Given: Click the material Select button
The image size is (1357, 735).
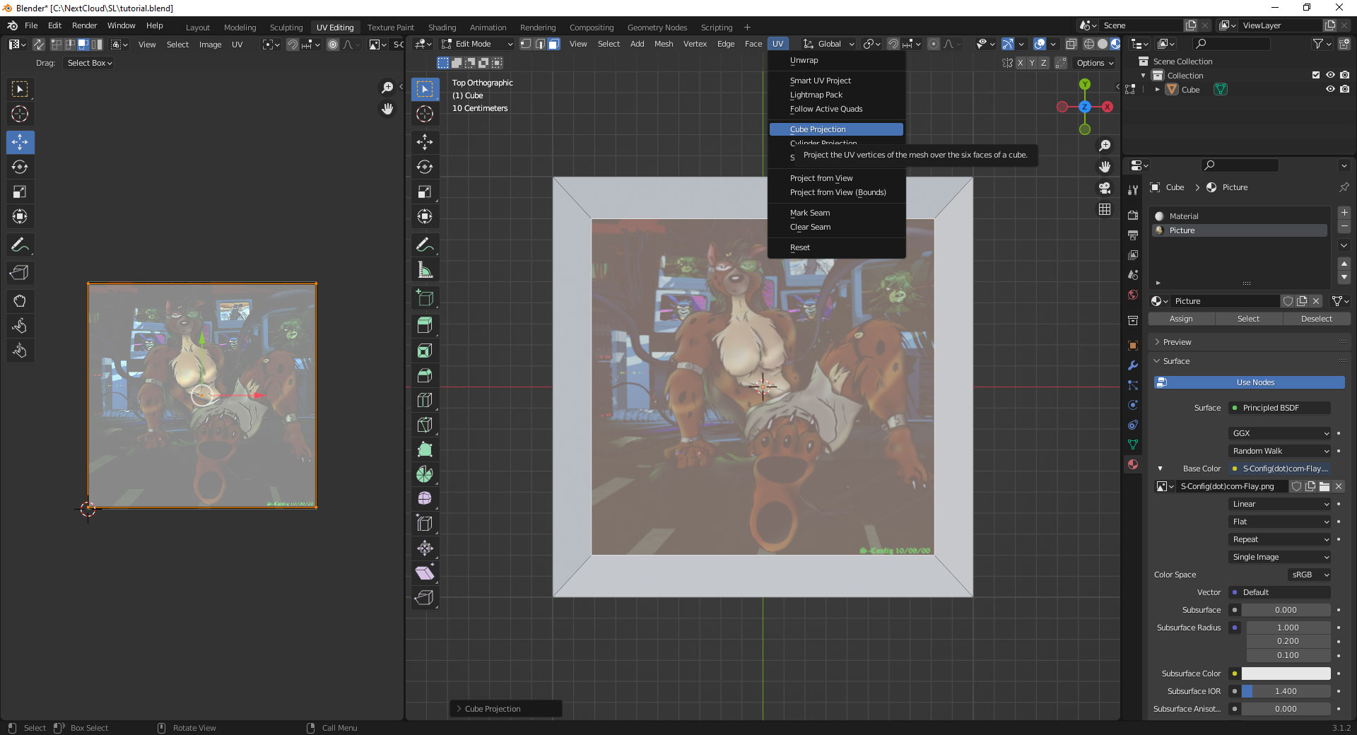Looking at the screenshot, I should (x=1248, y=319).
